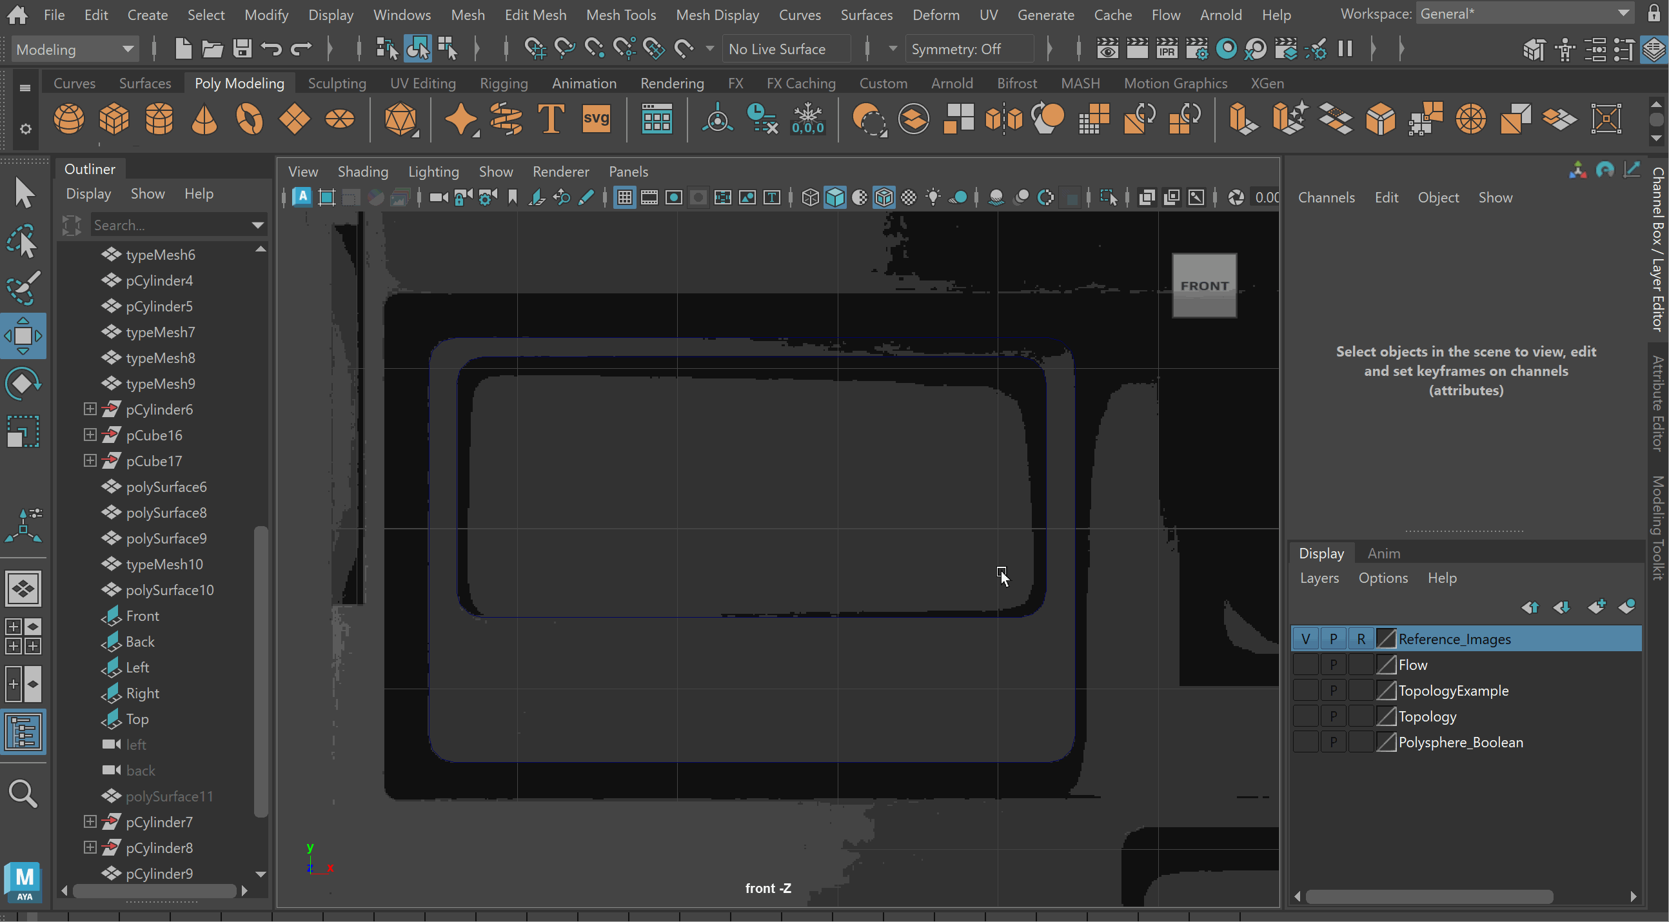Switch to the Sculpting shelf tab

(337, 84)
